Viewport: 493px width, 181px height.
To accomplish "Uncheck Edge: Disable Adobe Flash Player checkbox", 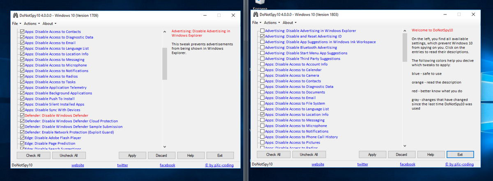I will [22, 138].
